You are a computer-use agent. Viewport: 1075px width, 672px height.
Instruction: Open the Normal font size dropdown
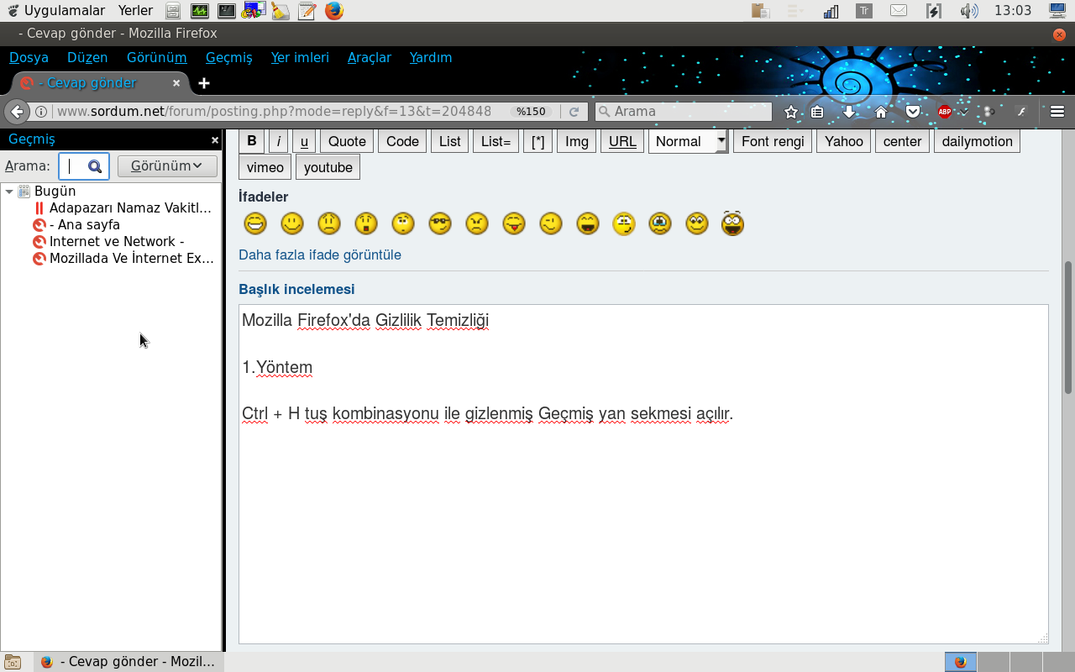pos(688,141)
